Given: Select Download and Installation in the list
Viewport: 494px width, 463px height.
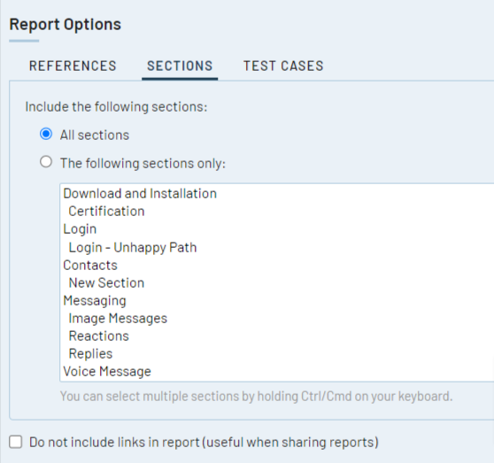Looking at the screenshot, I should point(277,193).
